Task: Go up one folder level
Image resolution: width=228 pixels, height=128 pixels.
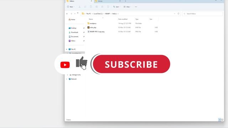Action: [x=78, y=14]
